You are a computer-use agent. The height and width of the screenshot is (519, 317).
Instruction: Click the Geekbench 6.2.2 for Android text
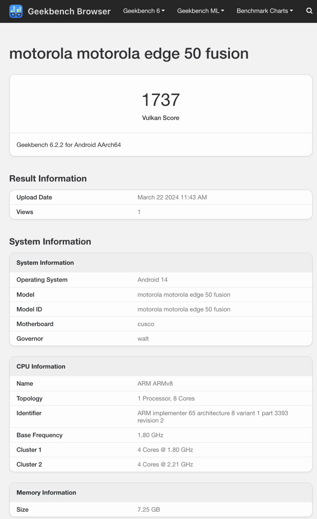(69, 145)
